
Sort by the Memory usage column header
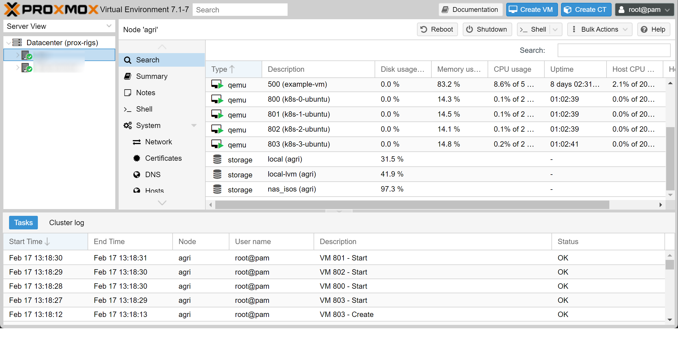tap(459, 69)
